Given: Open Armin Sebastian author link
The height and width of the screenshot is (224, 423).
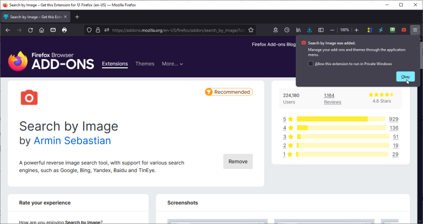Looking at the screenshot, I should (x=72, y=141).
